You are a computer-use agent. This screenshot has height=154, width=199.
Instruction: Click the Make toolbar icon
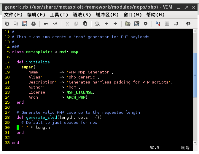click(x=158, y=24)
